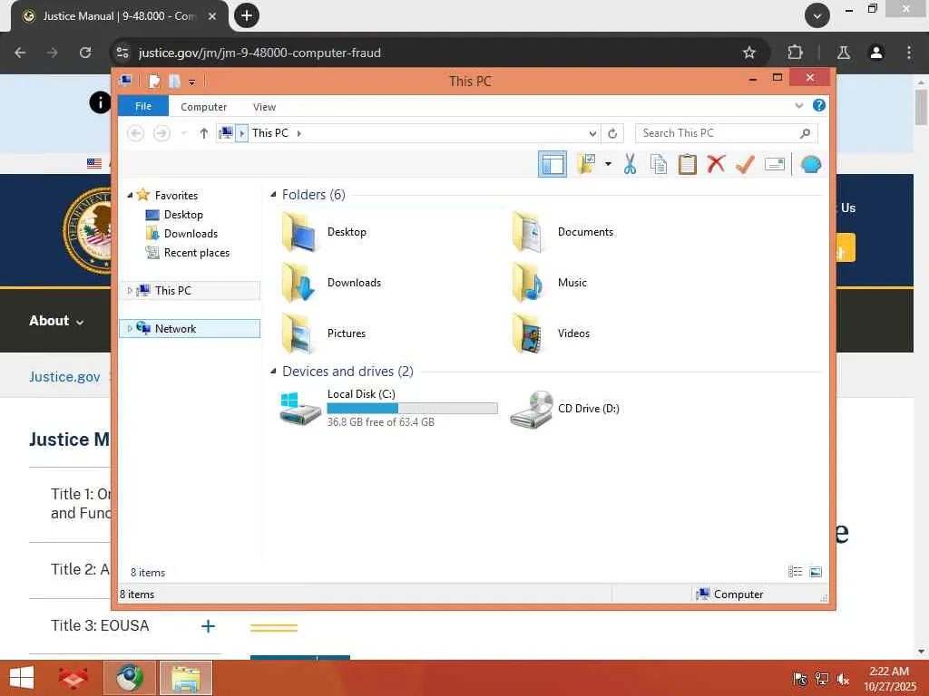Click the muted speaker tray icon

843,679
